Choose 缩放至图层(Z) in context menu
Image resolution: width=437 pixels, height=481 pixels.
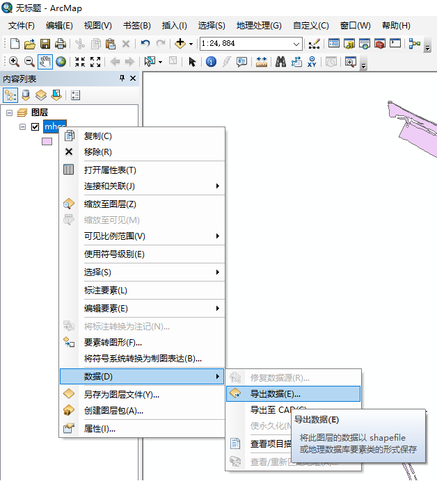(143, 204)
